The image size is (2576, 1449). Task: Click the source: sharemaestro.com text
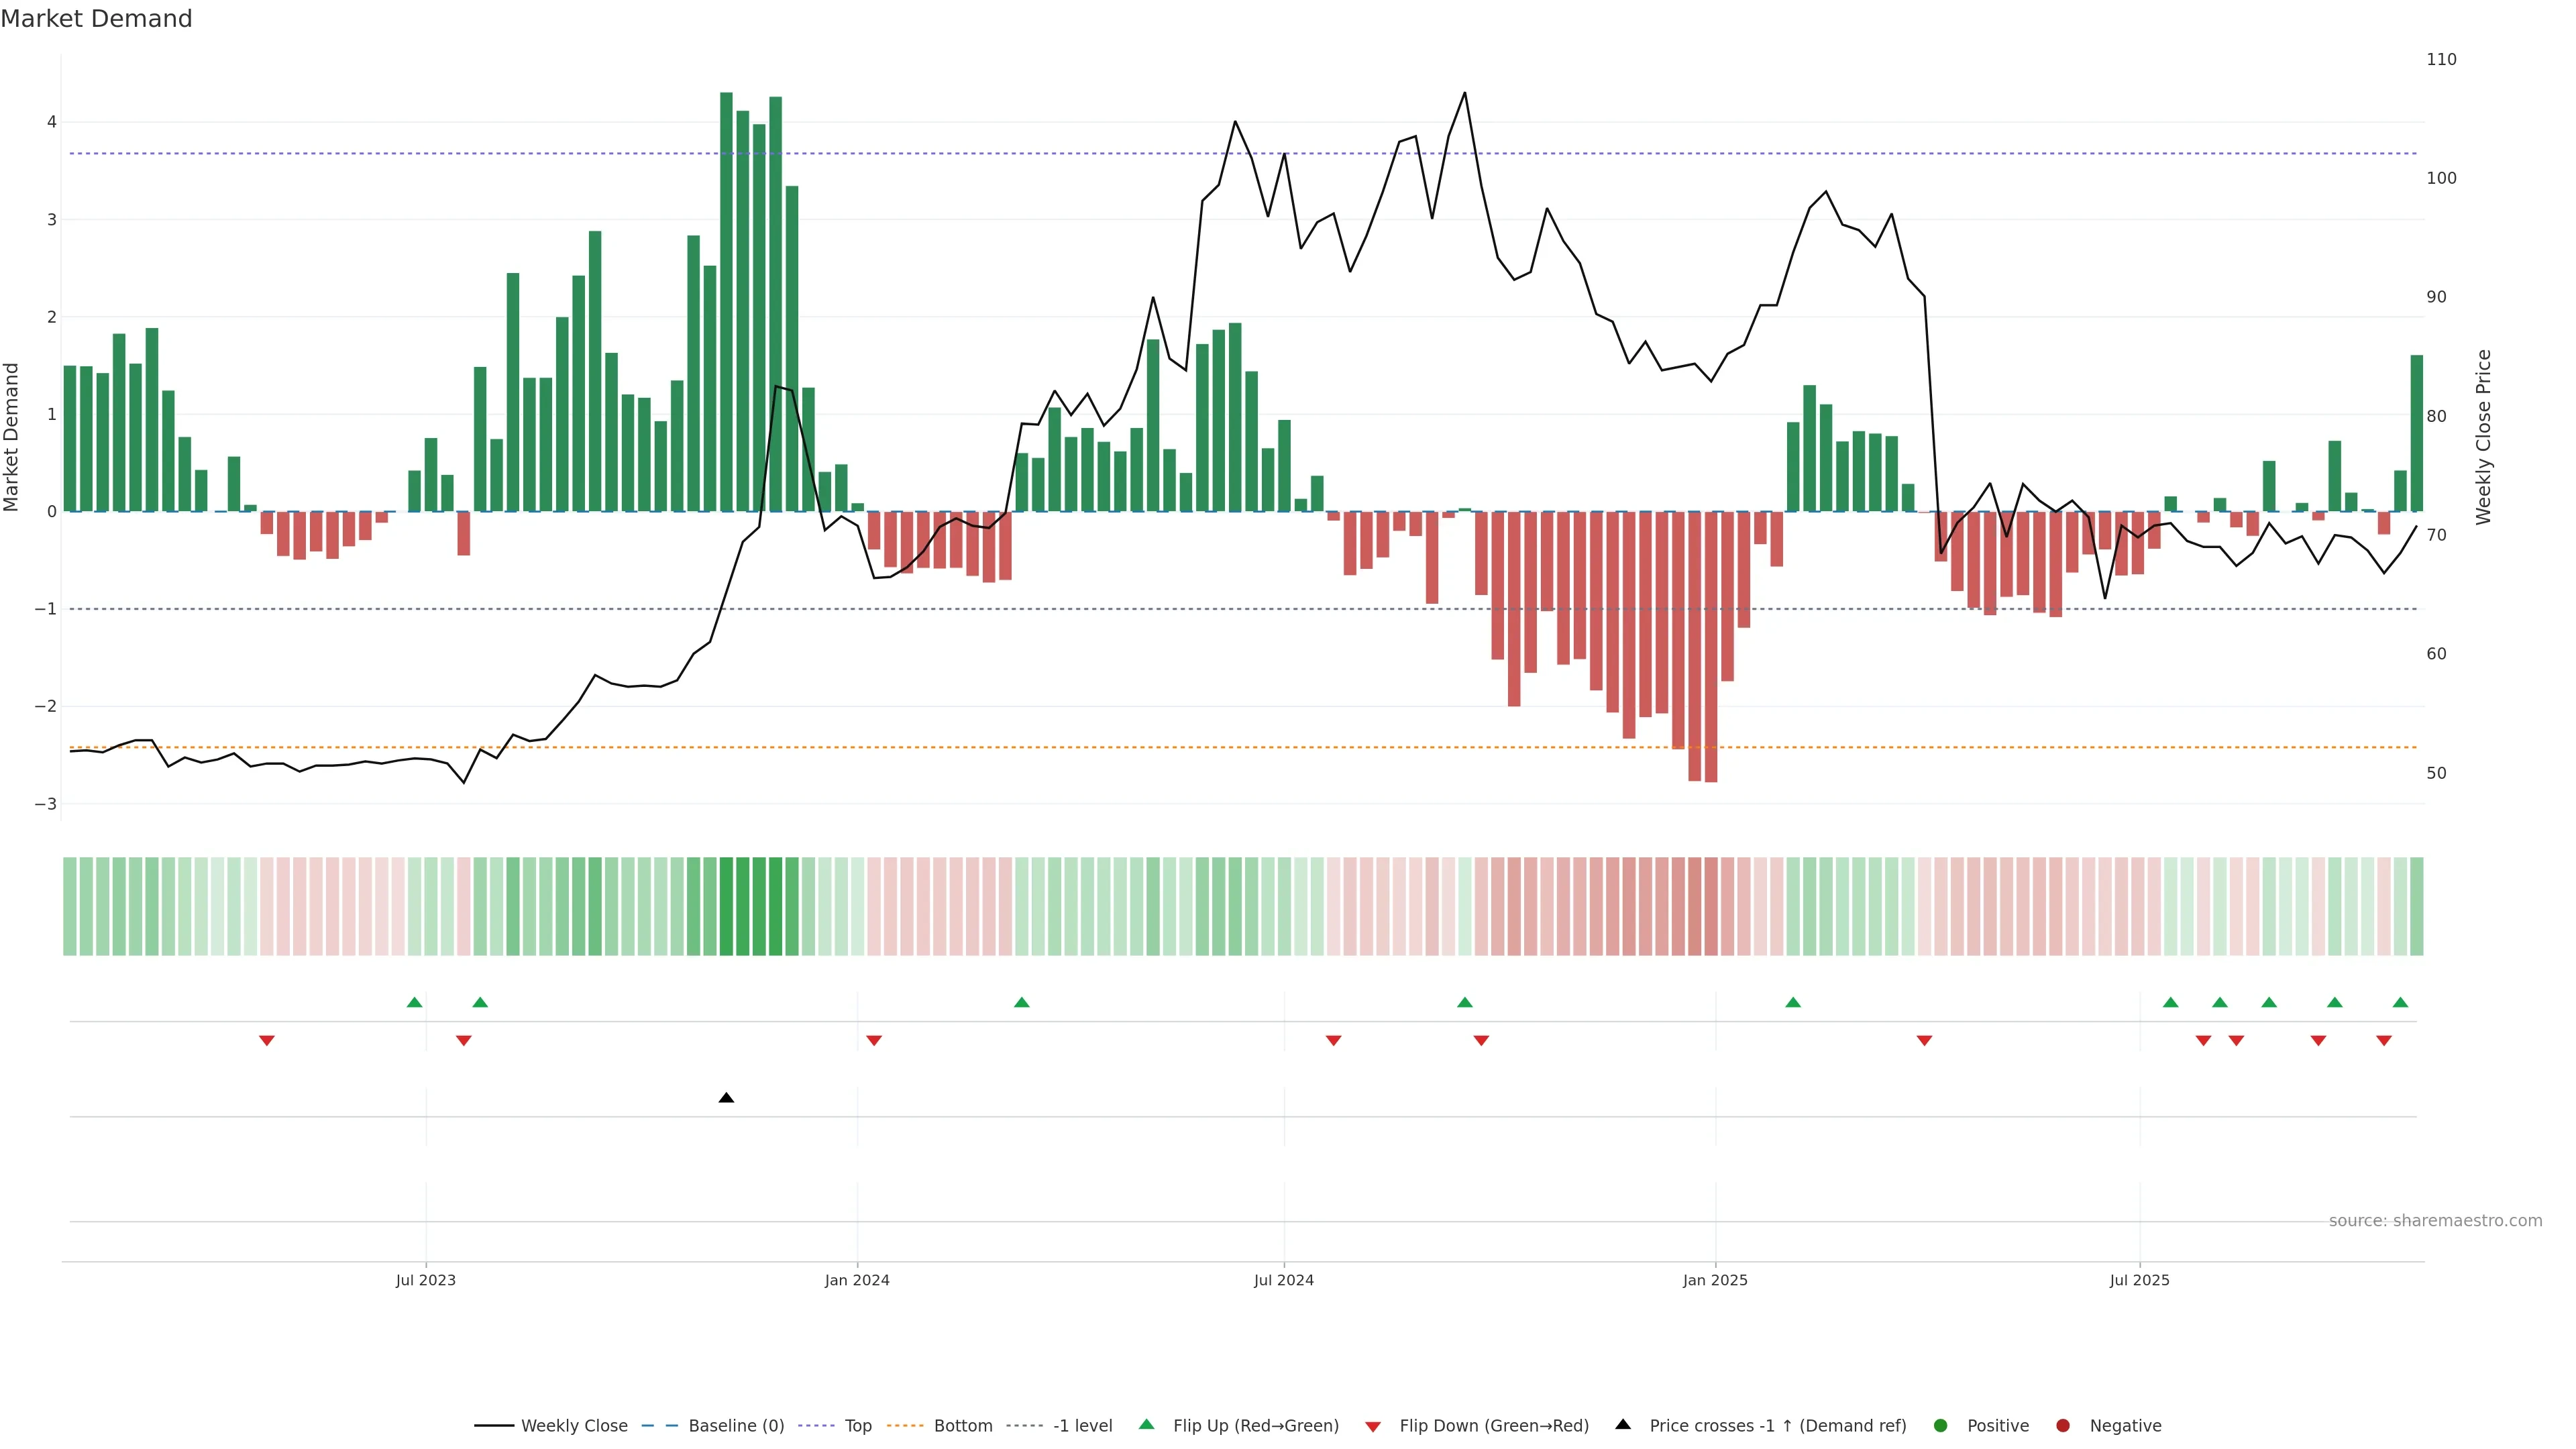2435,1220
